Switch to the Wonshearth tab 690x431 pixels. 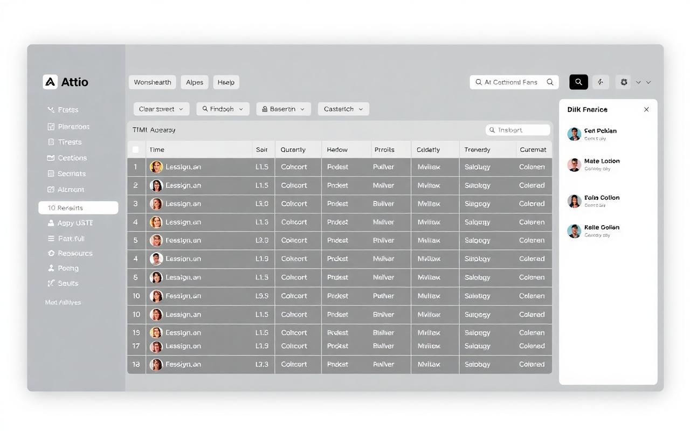click(x=153, y=82)
